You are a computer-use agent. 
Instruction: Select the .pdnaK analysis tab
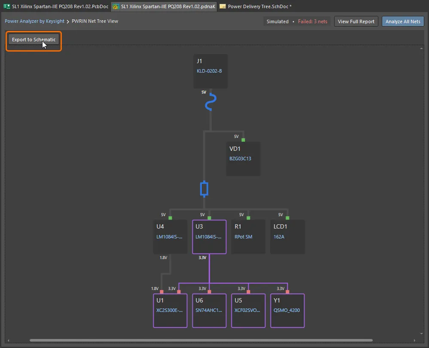tap(164, 6)
